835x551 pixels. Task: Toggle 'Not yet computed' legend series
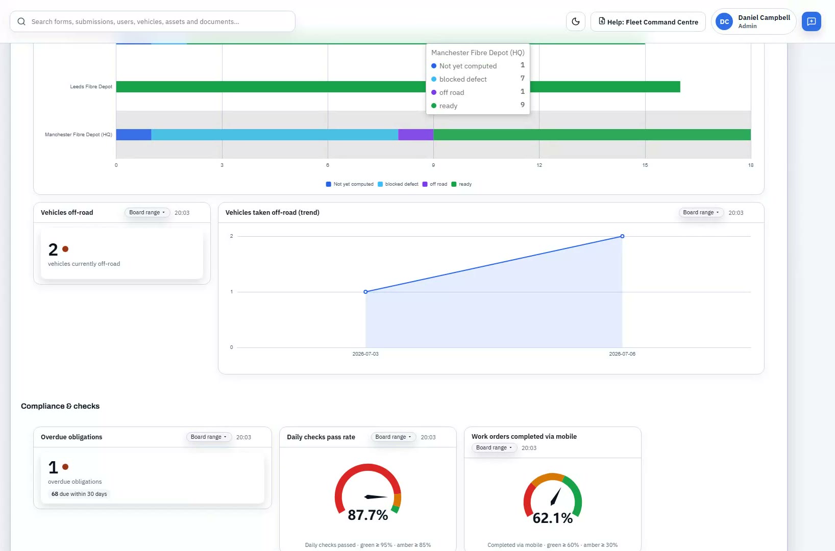[350, 184]
